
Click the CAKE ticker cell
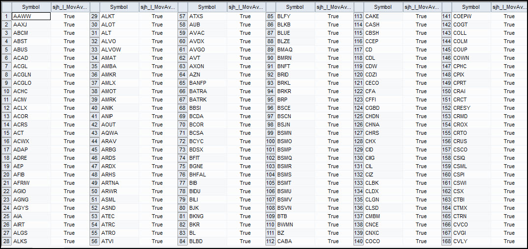383,16
